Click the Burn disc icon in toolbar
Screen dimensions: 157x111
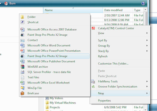[6, 3]
